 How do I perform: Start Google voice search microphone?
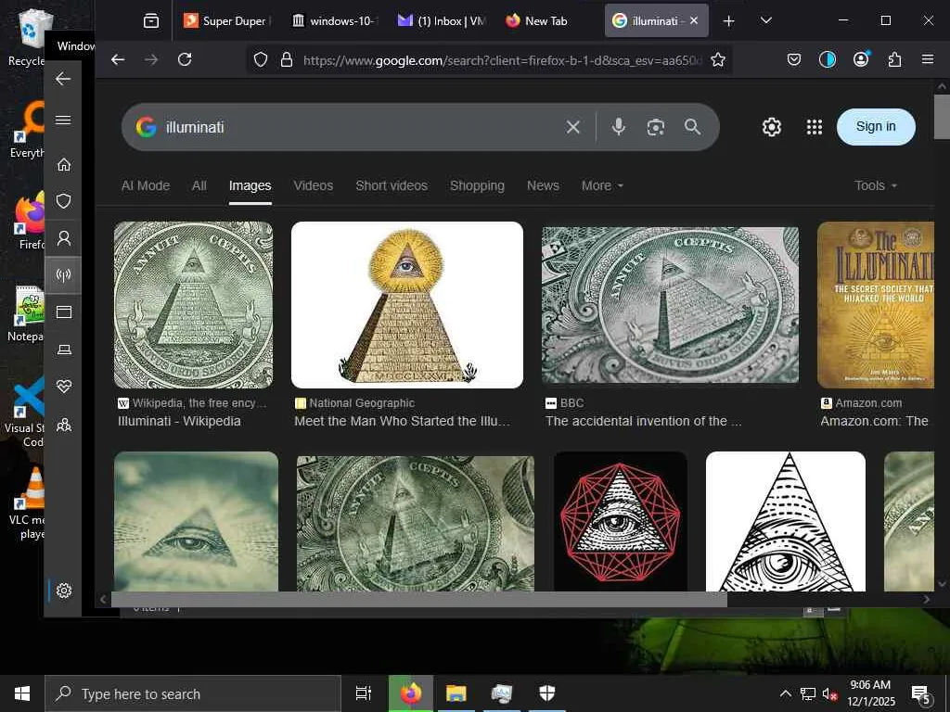[619, 127]
